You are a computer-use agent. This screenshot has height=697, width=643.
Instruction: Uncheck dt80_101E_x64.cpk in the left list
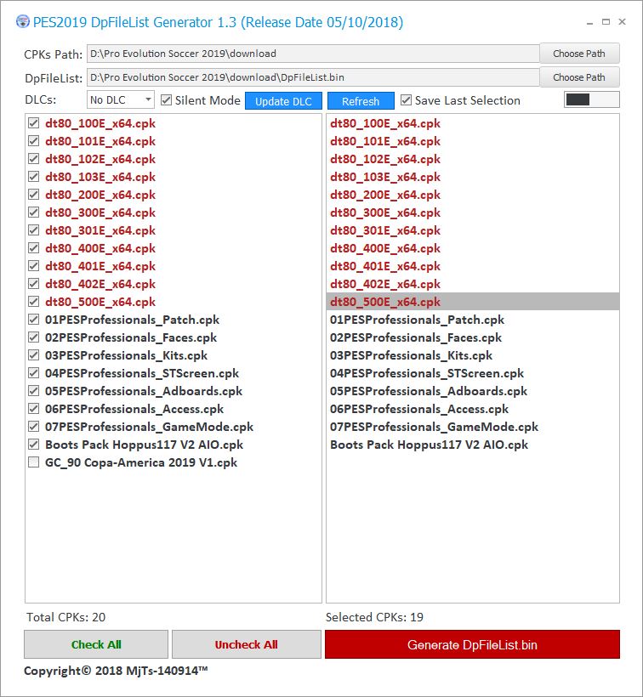tap(34, 141)
